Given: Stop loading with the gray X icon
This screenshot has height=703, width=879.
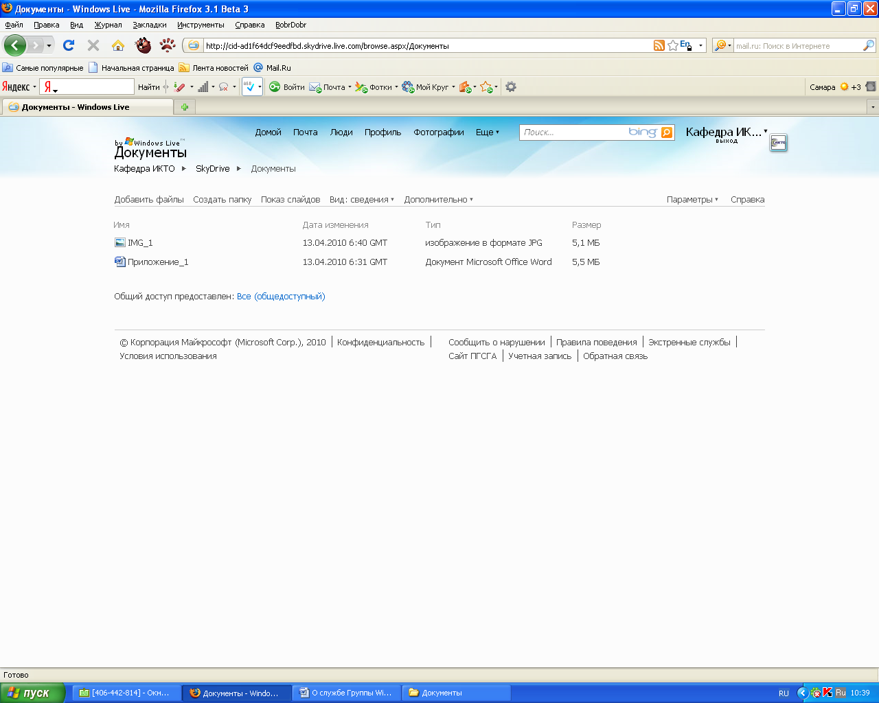Looking at the screenshot, I should [x=93, y=45].
